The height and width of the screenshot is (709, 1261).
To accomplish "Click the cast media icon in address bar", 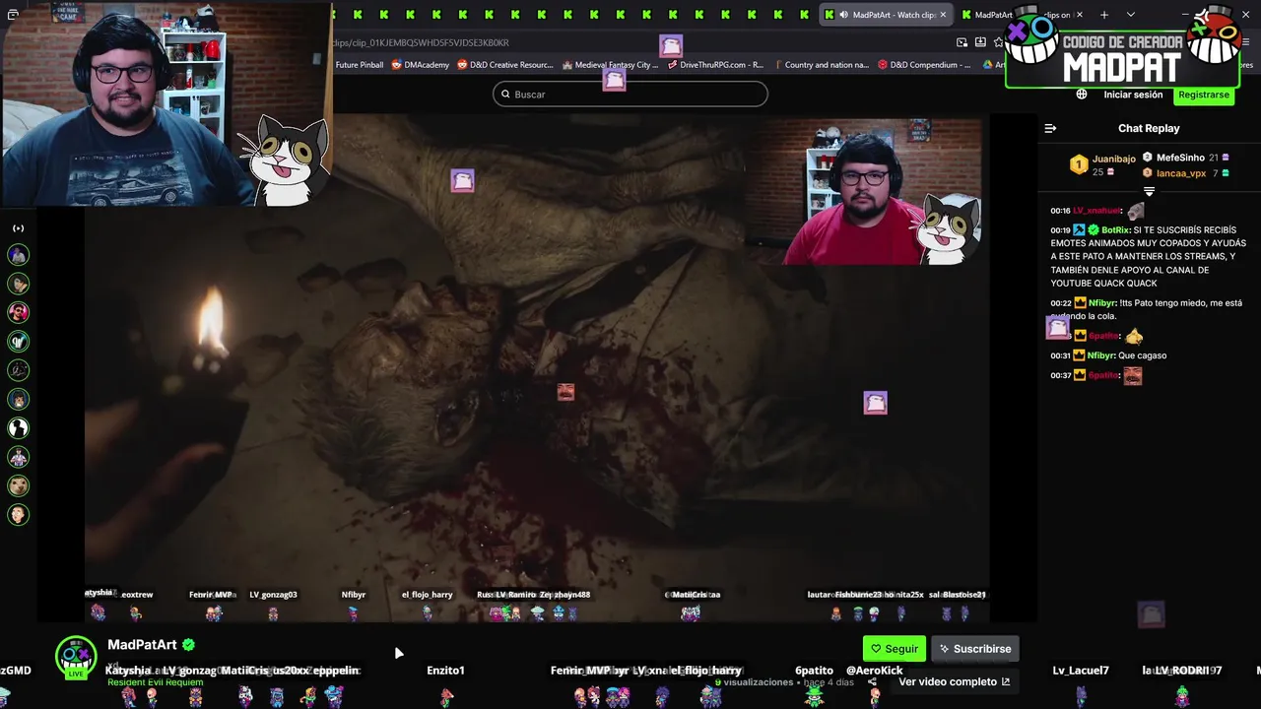I will tap(962, 42).
